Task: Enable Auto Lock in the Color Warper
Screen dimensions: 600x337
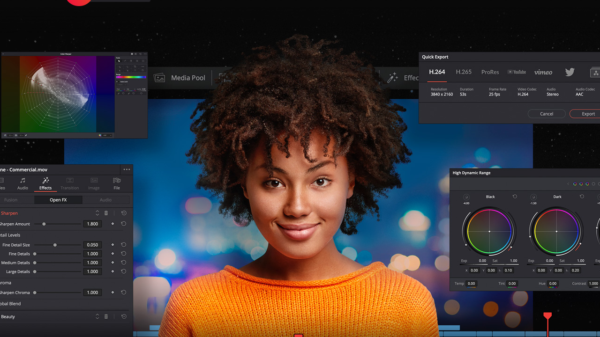Action: (x=118, y=82)
